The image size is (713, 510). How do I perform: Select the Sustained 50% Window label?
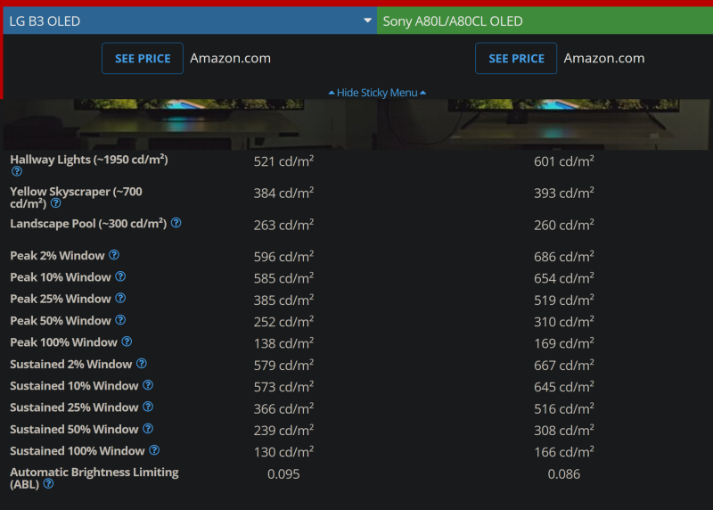point(74,430)
